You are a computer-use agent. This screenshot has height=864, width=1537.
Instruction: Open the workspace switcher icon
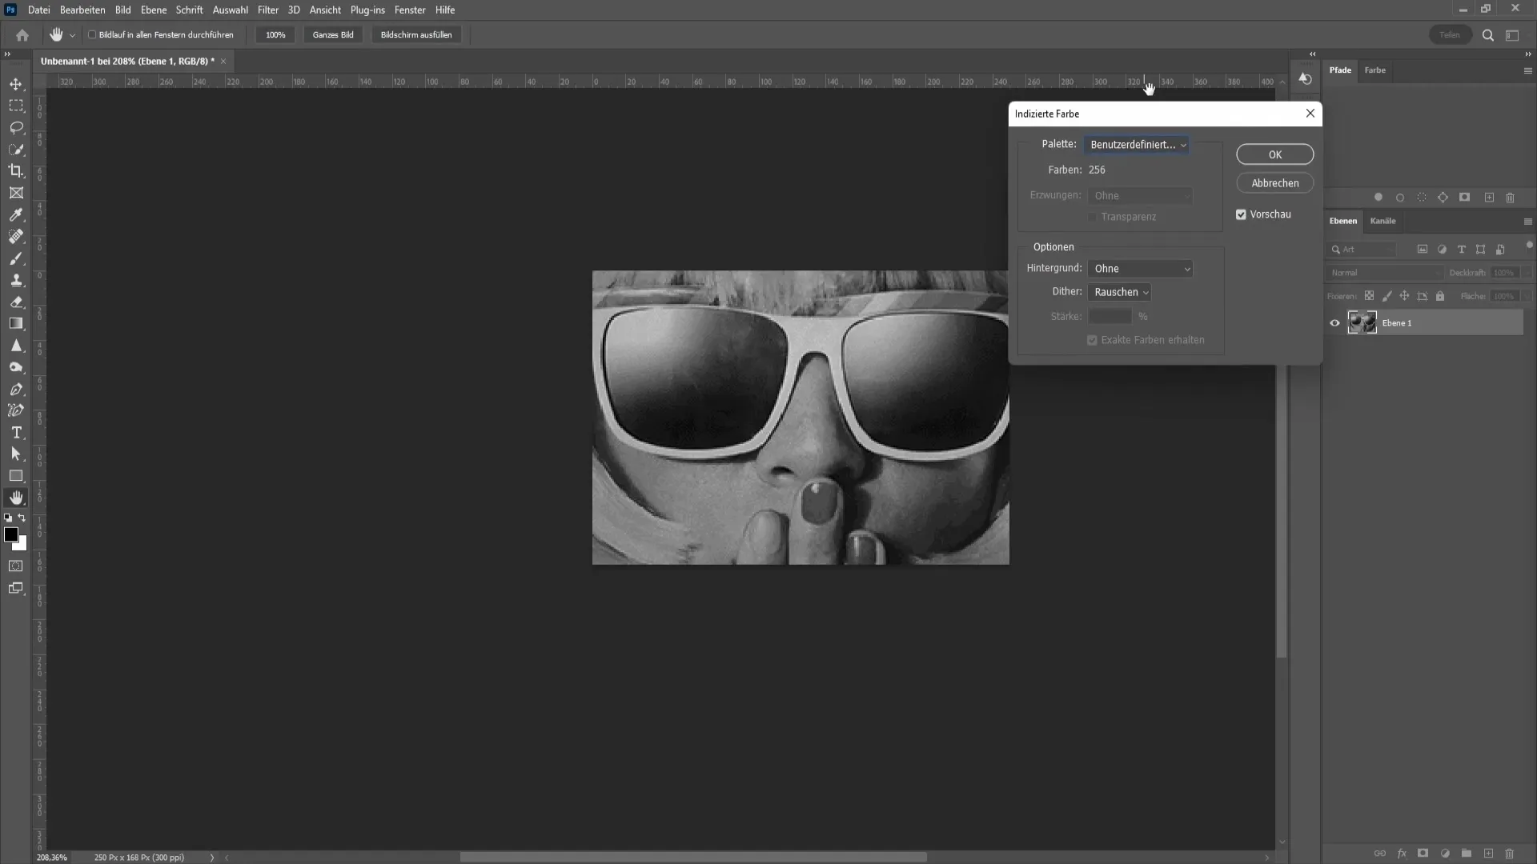coord(1512,35)
